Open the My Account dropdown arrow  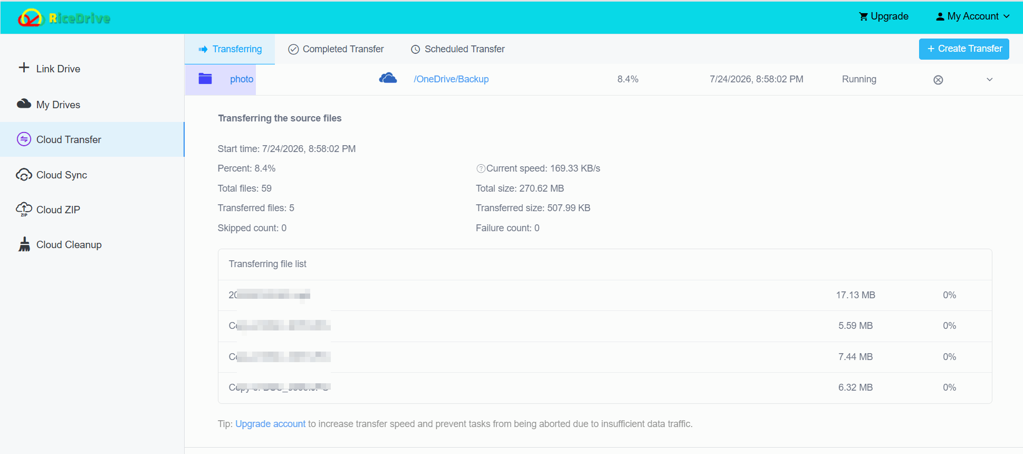point(1007,16)
